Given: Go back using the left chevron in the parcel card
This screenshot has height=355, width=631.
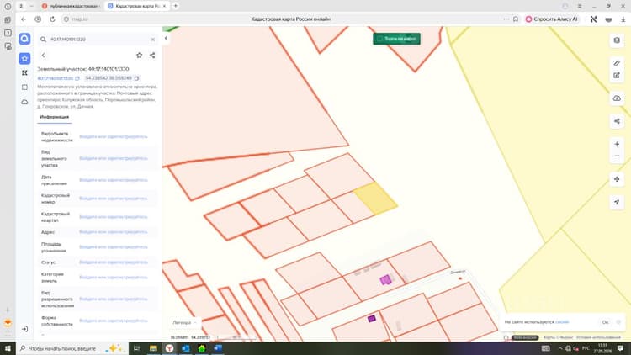Looking at the screenshot, I should 44,56.
